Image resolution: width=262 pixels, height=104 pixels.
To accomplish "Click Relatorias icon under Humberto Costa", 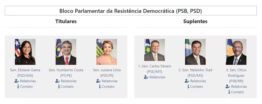I will [58, 81].
